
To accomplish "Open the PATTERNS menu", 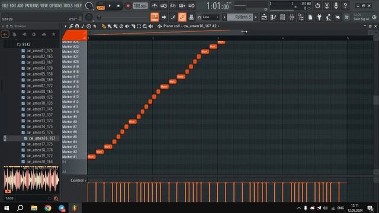I will coord(31,5).
